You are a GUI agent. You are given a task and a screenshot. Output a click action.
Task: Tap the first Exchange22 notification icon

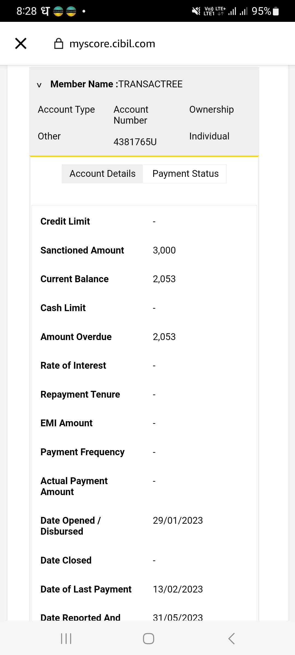pyautogui.click(x=58, y=11)
